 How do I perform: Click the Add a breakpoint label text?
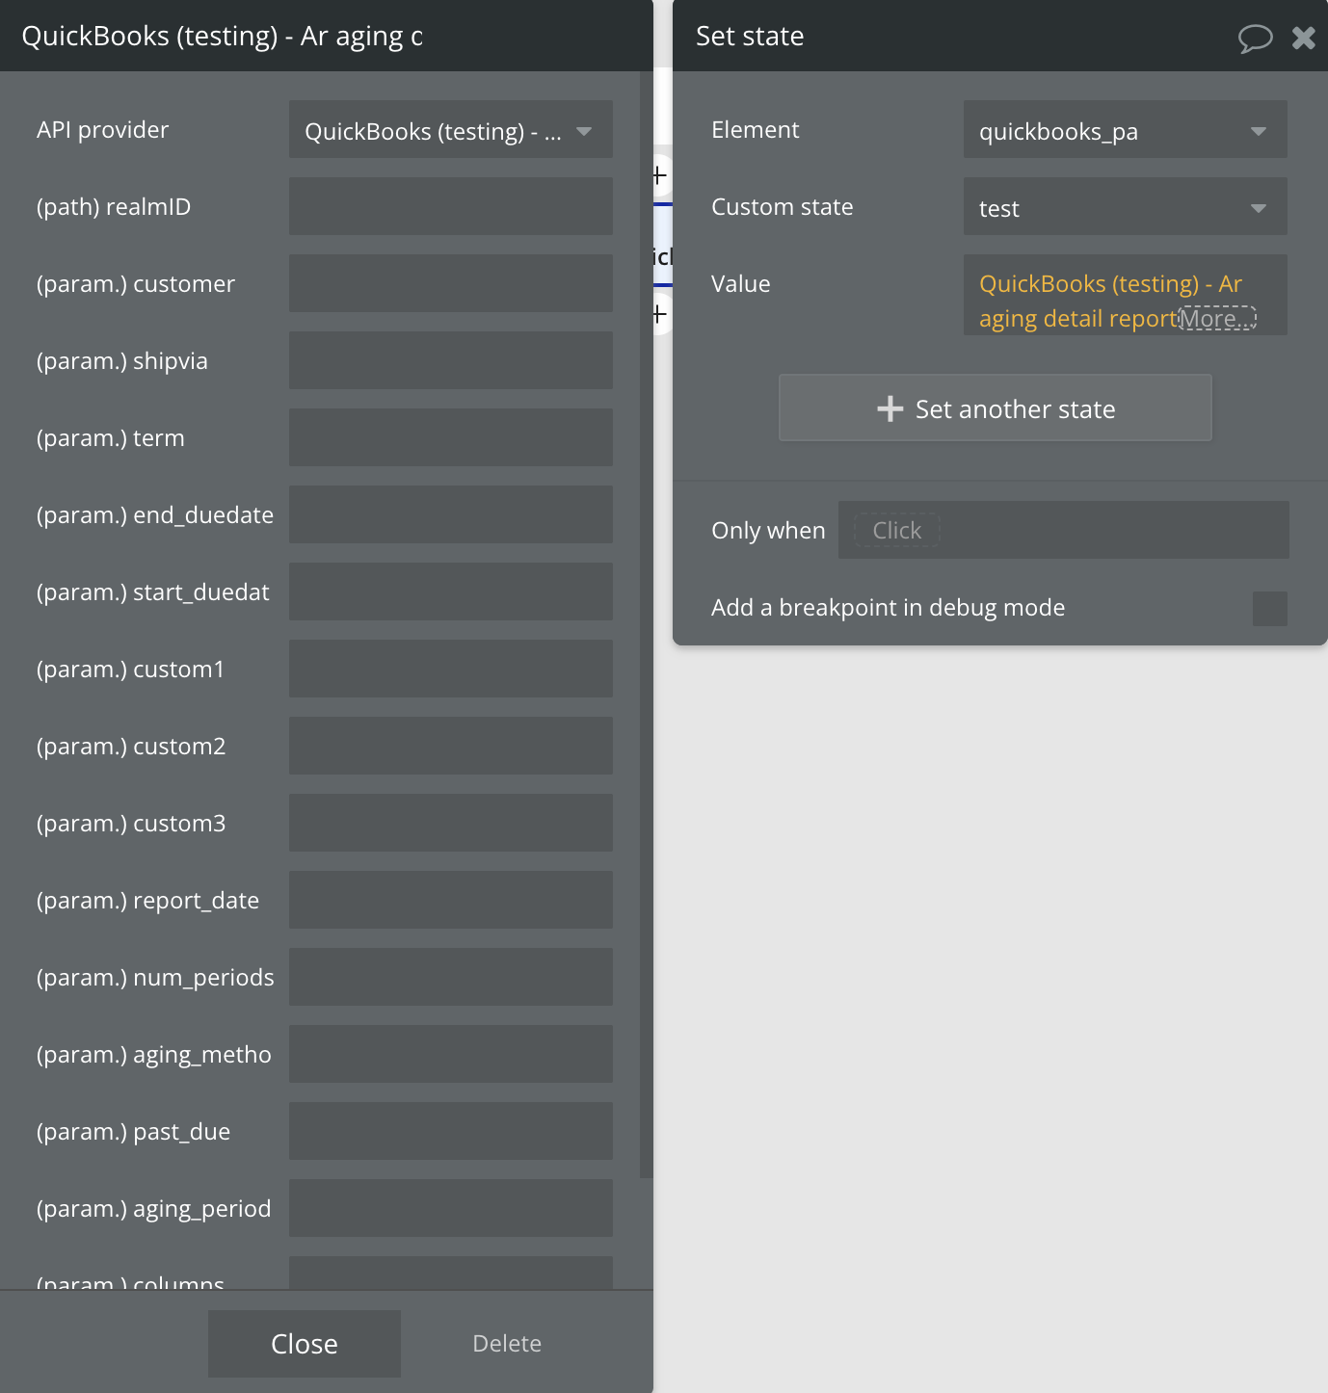click(x=889, y=608)
